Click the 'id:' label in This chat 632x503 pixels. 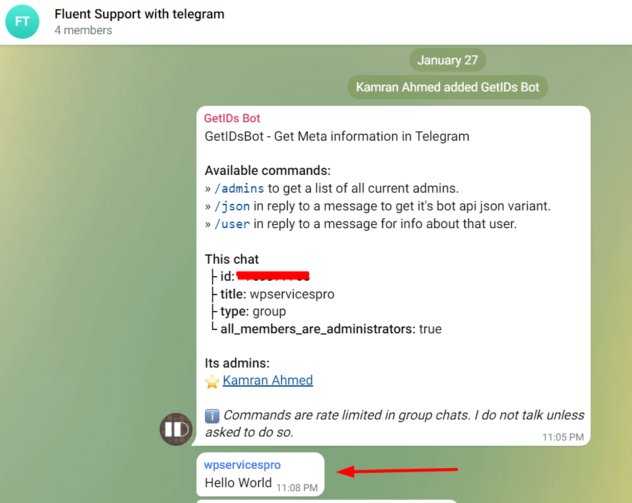(x=227, y=277)
